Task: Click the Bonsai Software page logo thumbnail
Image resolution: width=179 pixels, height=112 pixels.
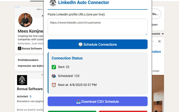Action: tap(22, 80)
